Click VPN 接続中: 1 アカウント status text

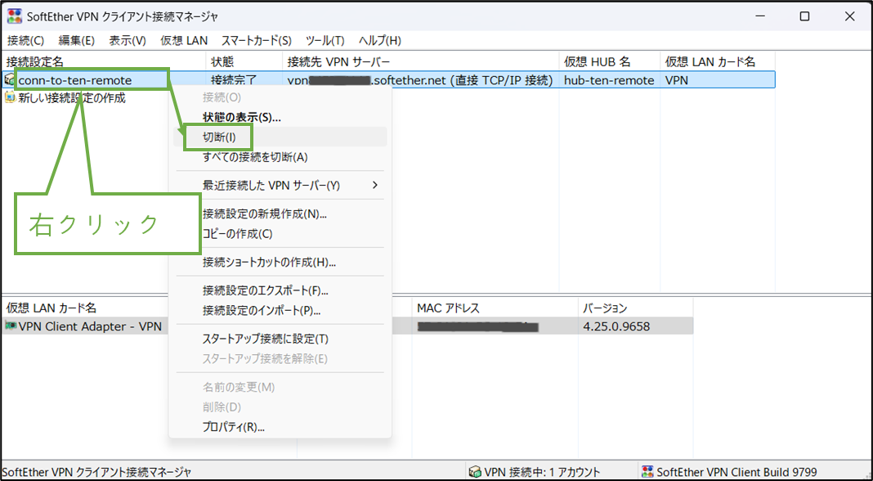542,472
